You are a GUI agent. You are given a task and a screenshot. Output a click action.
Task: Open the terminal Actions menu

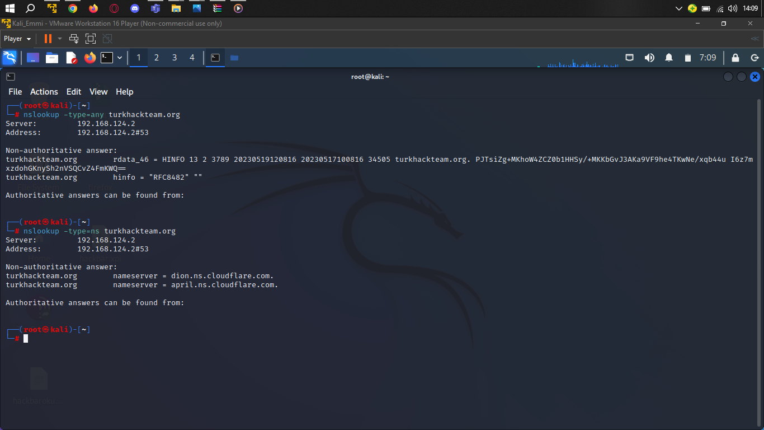[44, 92]
